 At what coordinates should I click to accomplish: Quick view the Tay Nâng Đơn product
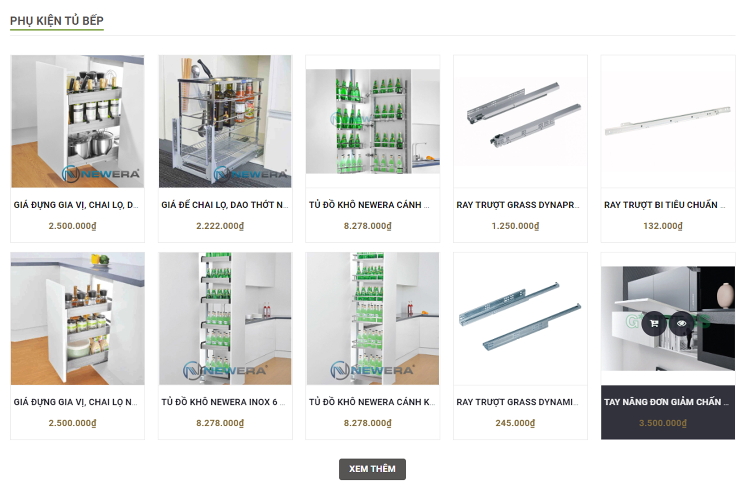[x=682, y=323]
